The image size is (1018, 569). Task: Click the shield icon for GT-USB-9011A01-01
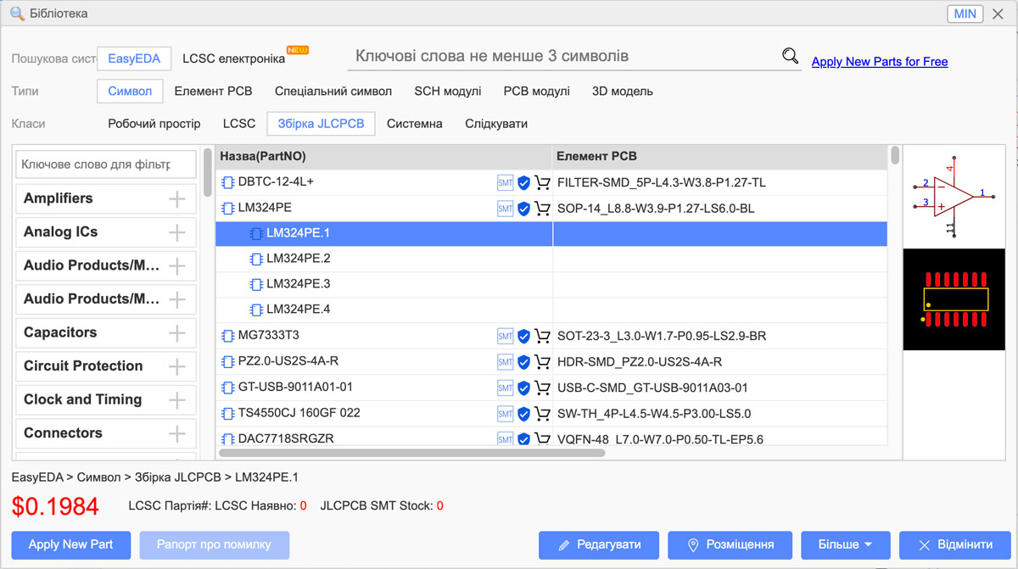click(523, 388)
